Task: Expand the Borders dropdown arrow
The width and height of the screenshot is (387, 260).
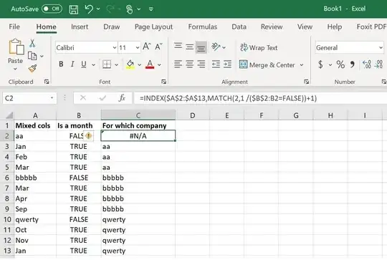Action: click(117, 65)
